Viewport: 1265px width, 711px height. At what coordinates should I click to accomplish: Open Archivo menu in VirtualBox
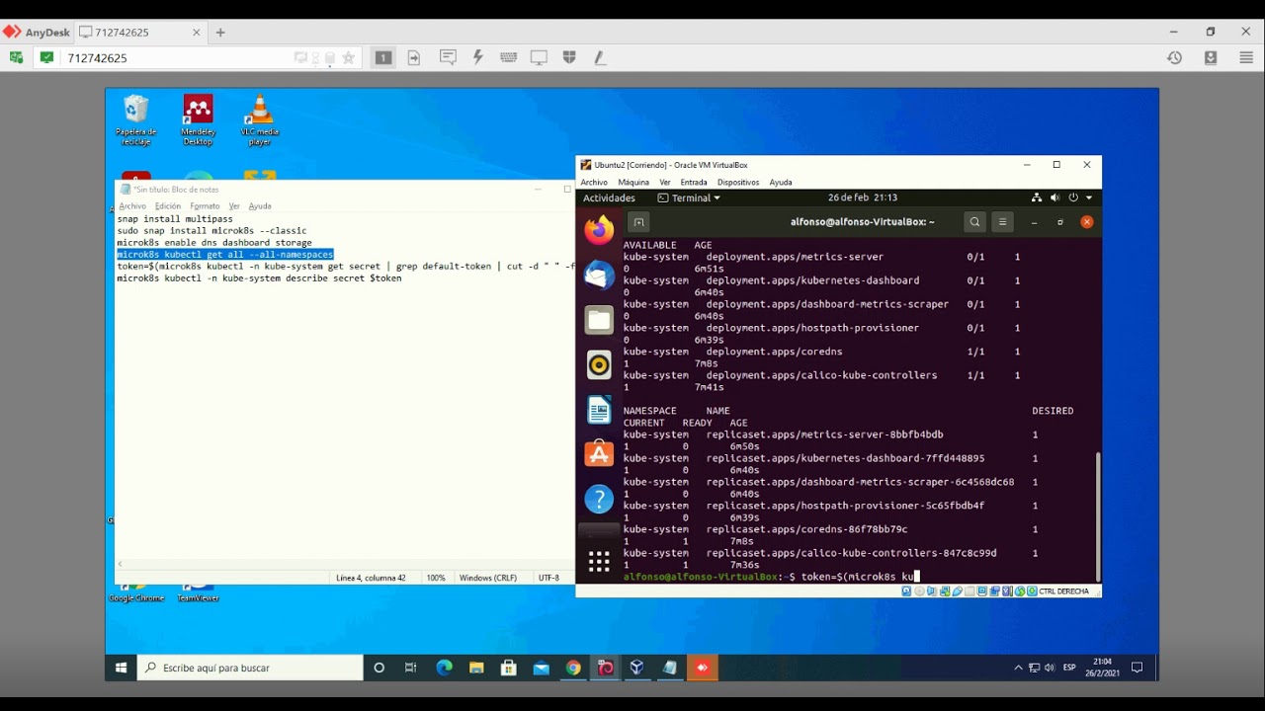[594, 182]
